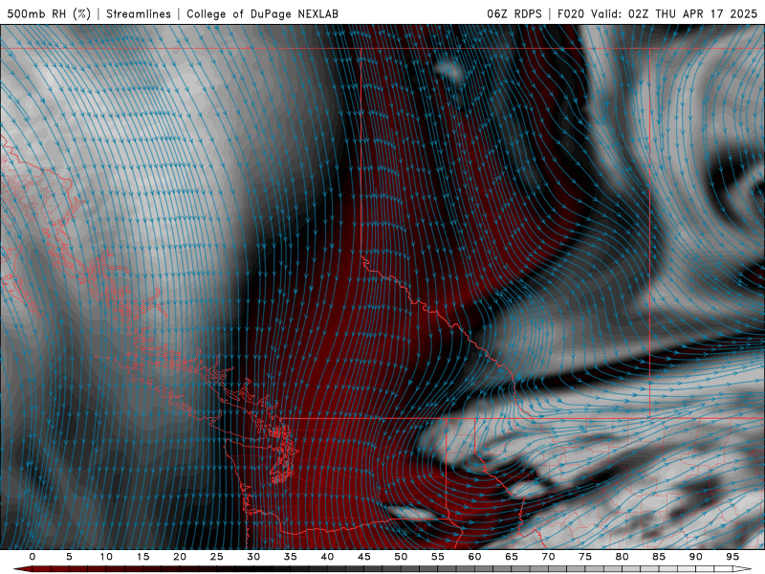
Task: Click the '500mb RH (%)' title text
Action: pyautogui.click(x=49, y=13)
